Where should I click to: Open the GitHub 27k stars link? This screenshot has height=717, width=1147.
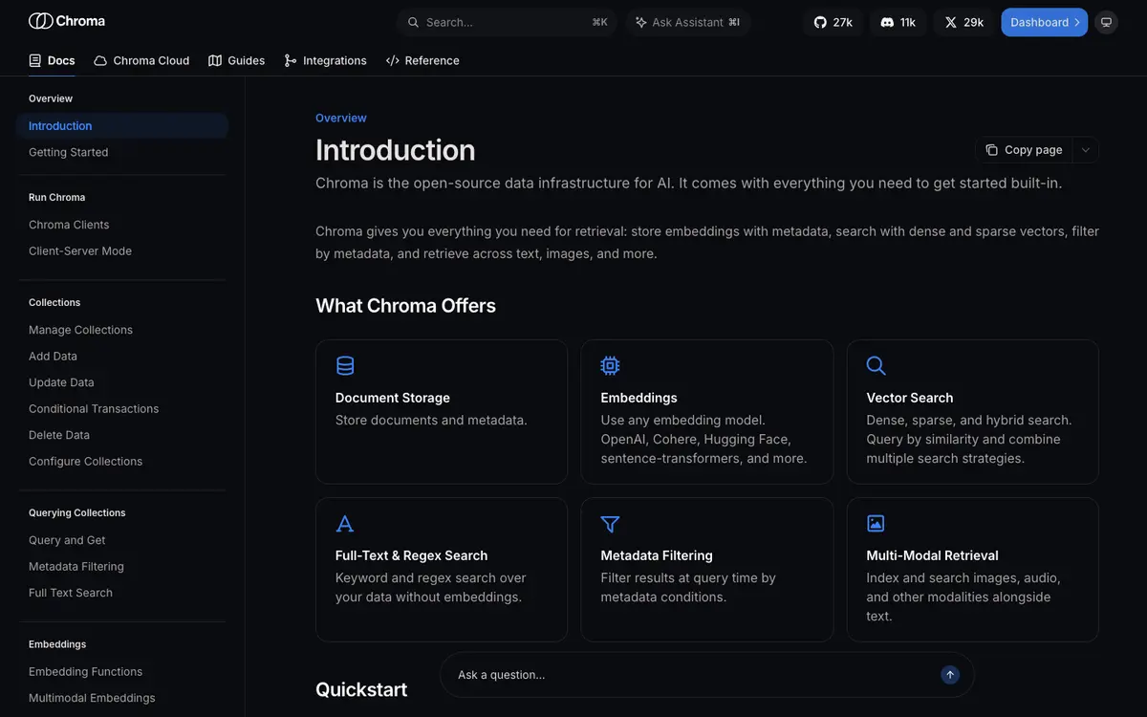(x=833, y=22)
